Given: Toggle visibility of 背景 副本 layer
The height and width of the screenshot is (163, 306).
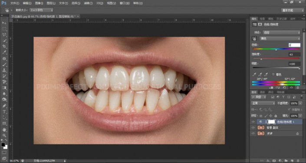Looking at the screenshot, I should click(253, 128).
